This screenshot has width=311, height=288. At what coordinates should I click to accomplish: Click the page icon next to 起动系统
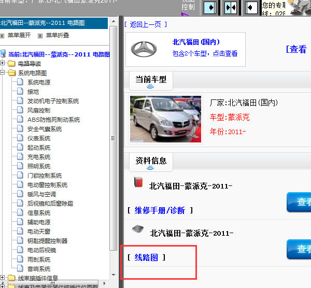[20, 147]
